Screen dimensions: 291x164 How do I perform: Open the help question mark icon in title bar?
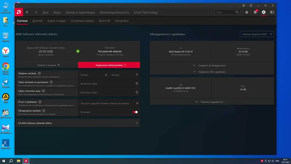(251, 5)
